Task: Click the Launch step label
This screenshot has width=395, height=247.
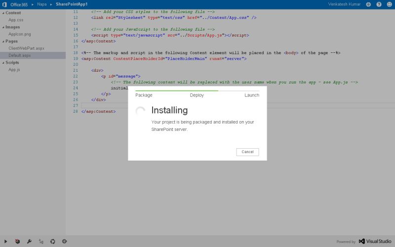Action: click(252, 95)
